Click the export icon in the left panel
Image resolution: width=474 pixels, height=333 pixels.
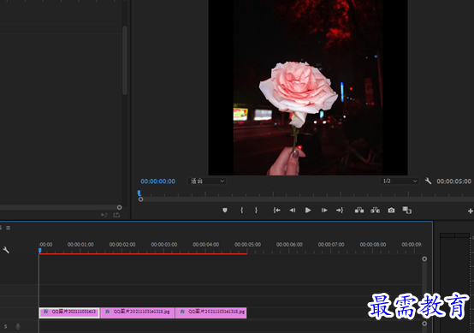point(116,215)
